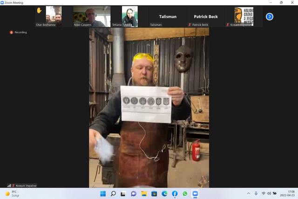Open Facebook from the taskbar
This screenshot has height=199, width=298.
(x=175, y=193)
